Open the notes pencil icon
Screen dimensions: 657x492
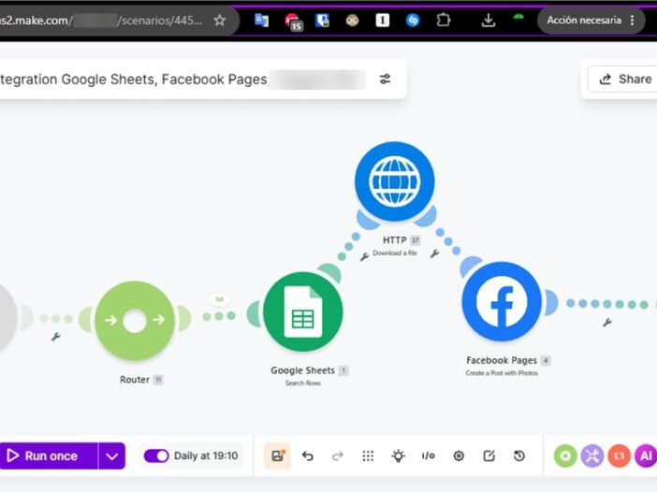[489, 456]
